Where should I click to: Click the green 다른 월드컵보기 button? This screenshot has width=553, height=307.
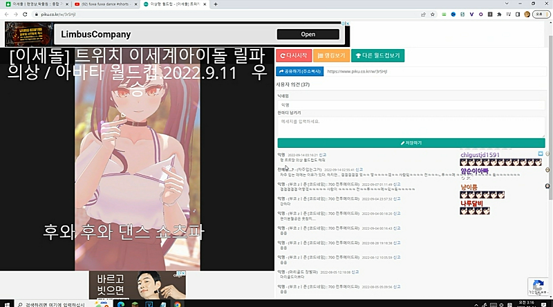(x=377, y=55)
